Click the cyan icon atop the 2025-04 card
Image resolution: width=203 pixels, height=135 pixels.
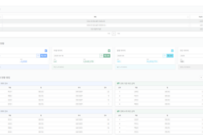pos(172,51)
